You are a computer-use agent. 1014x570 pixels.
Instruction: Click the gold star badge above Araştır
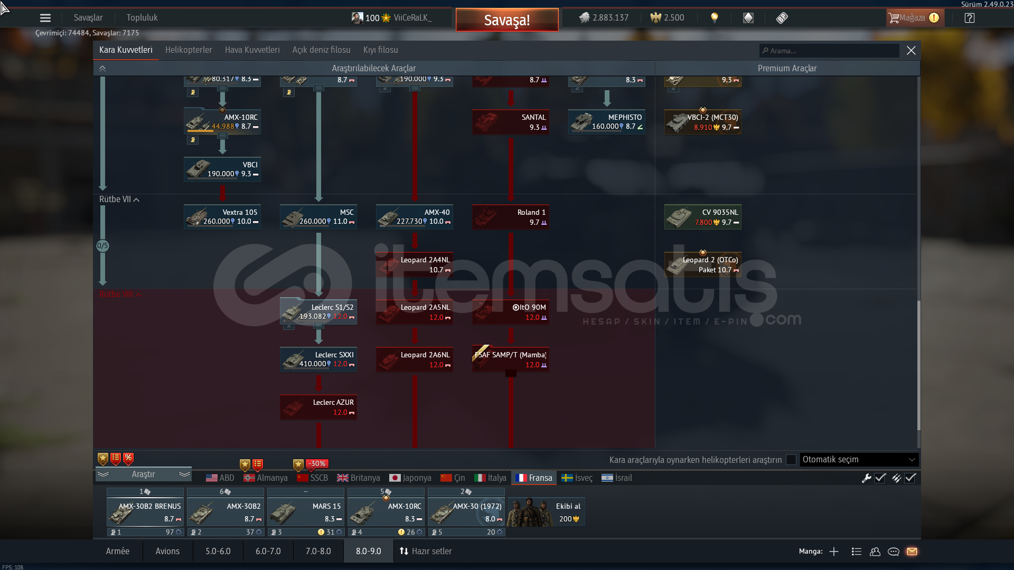[x=103, y=459]
